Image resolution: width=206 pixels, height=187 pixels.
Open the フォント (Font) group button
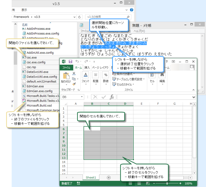[x=85, y=78]
